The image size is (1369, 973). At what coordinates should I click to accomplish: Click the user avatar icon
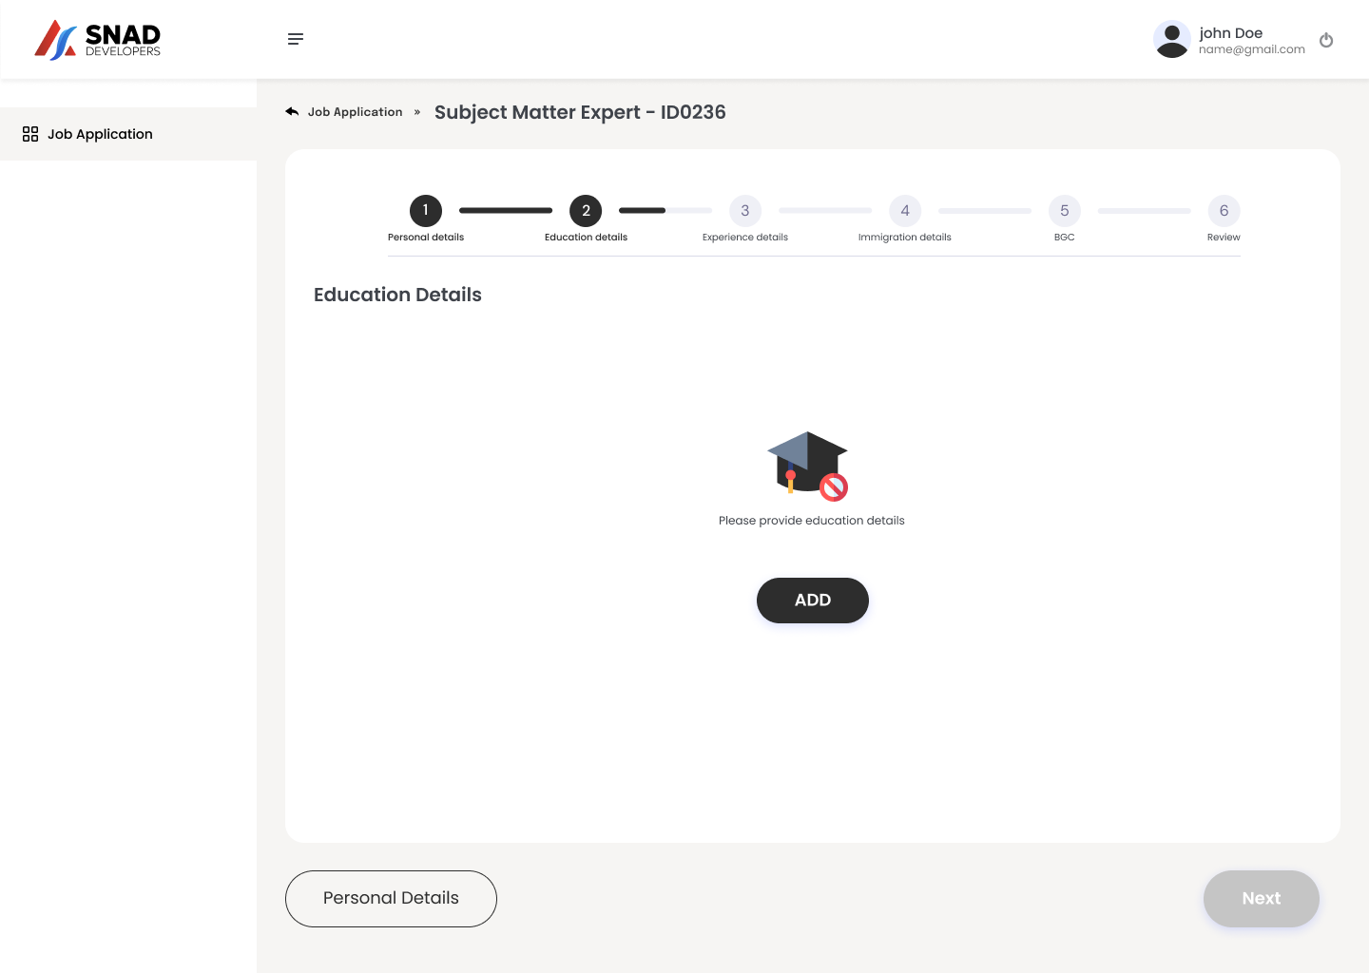[x=1171, y=39]
